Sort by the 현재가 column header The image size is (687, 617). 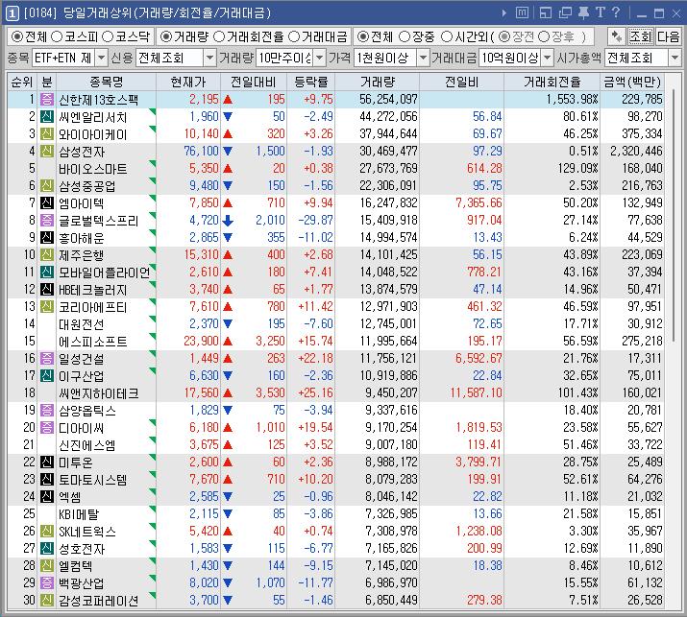(188, 82)
